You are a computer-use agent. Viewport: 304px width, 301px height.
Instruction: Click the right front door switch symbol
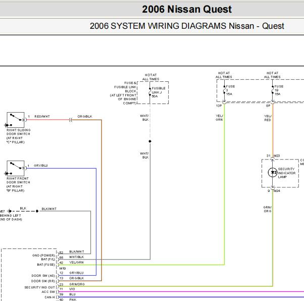(x=16, y=168)
